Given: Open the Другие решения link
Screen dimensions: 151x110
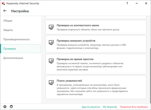Looking at the screenshot, I should tap(91, 107).
